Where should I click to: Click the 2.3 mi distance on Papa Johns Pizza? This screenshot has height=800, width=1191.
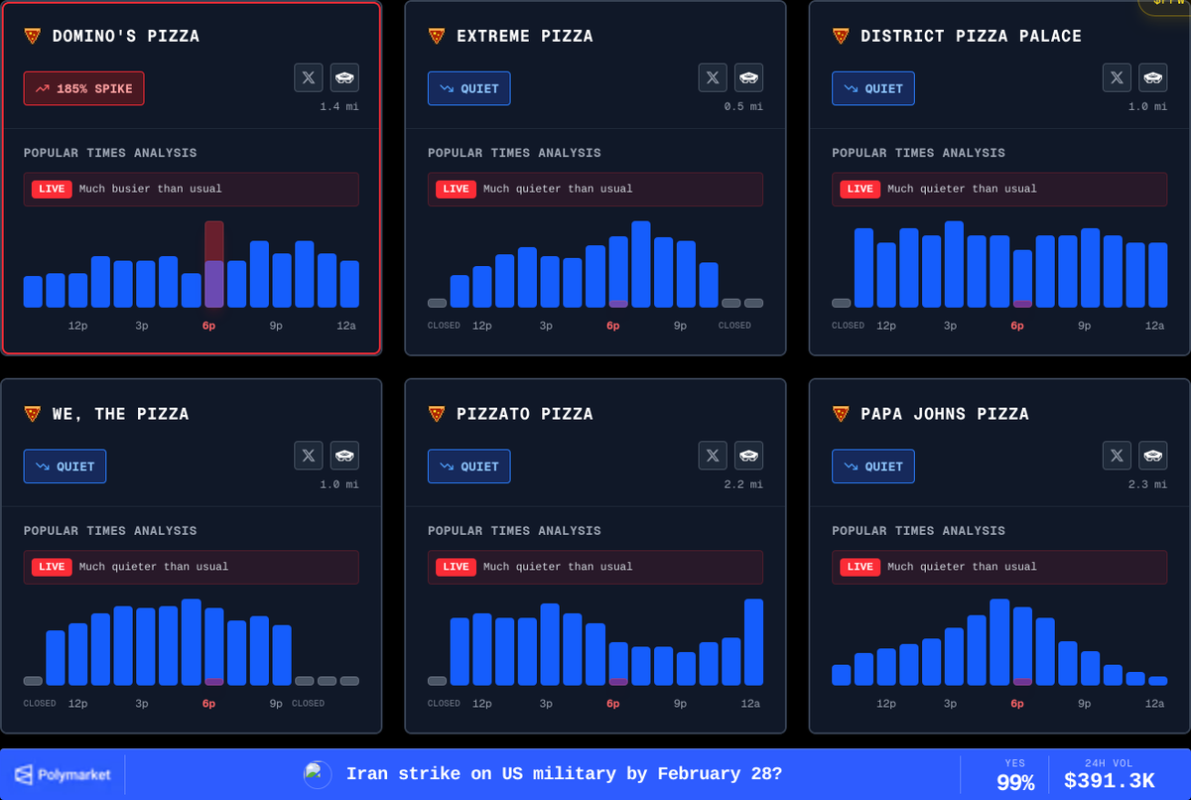pyautogui.click(x=1147, y=484)
